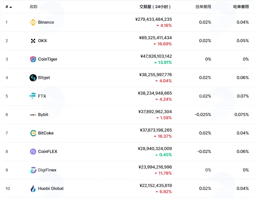The image size is (254, 198).
Task: Open the Binance exchange name link
Action: click(x=46, y=22)
